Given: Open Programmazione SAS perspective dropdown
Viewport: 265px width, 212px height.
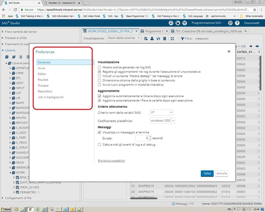Looking at the screenshot, I should [207, 23].
